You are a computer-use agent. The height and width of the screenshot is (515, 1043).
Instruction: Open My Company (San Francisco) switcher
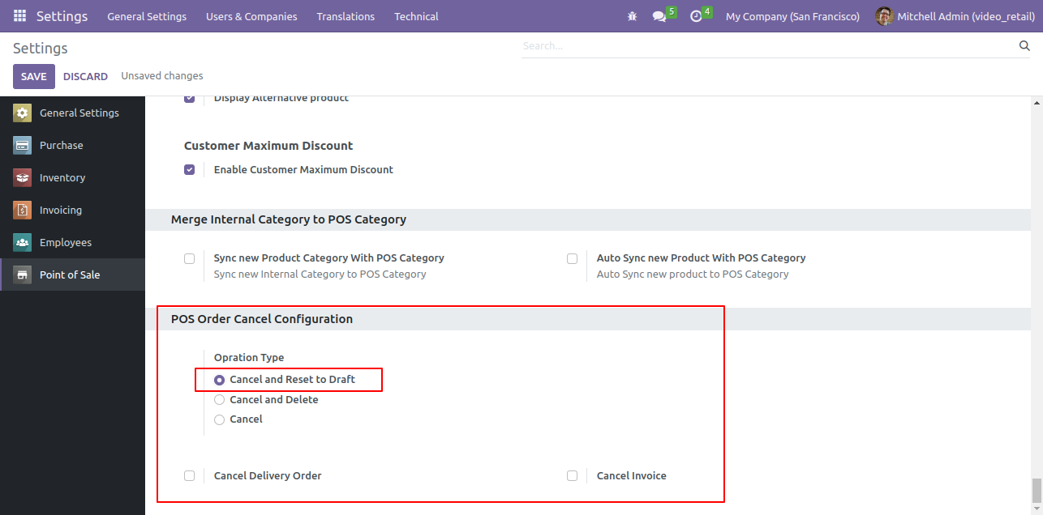(792, 16)
